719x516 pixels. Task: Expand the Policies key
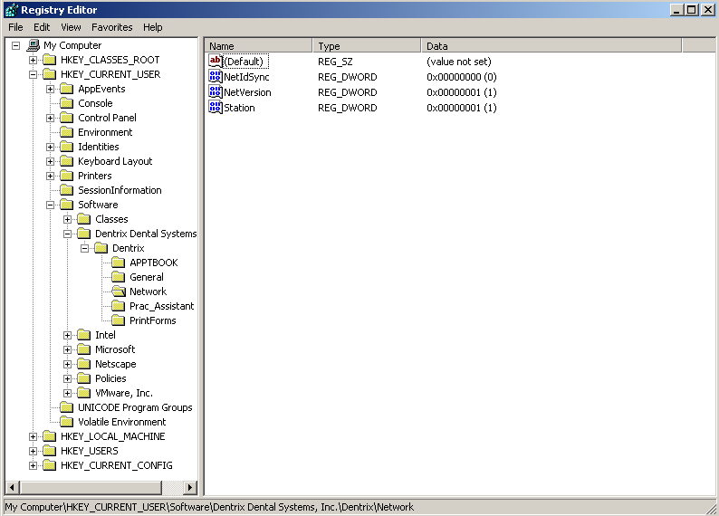(x=67, y=378)
